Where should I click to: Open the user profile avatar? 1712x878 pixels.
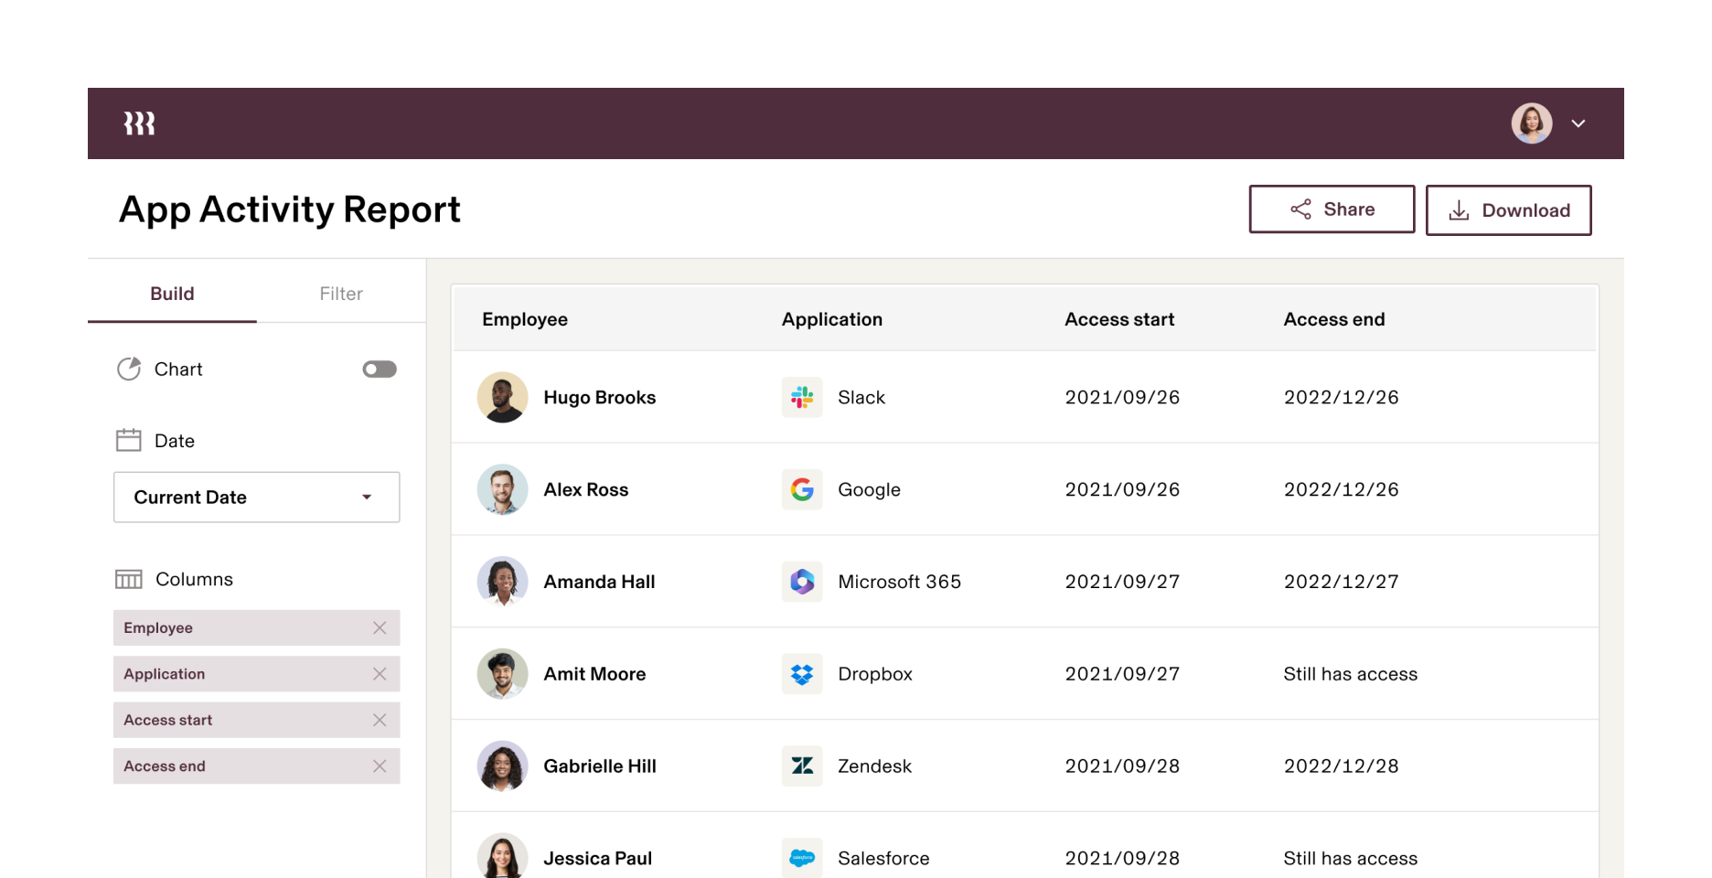[1532, 123]
